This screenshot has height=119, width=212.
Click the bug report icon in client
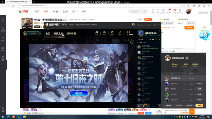[160, 106]
